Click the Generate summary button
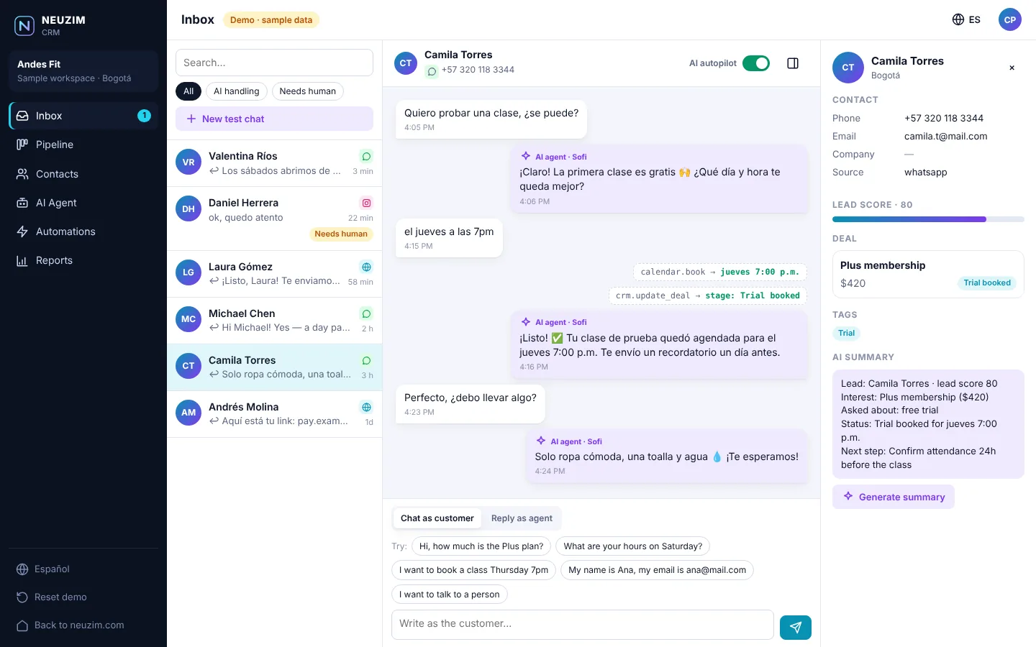Image resolution: width=1036 pixels, height=647 pixels. coord(894,497)
